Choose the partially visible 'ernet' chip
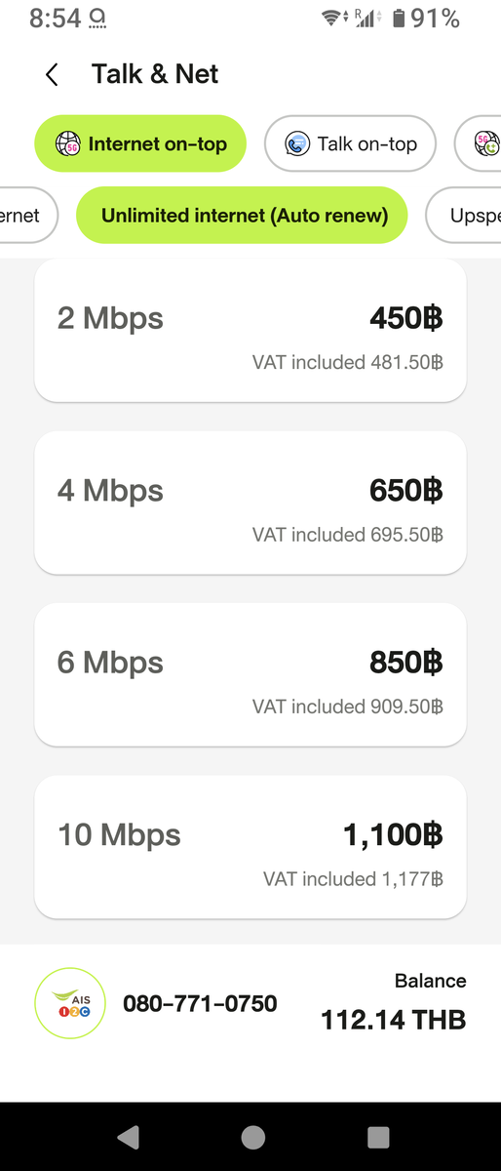Screen dimensions: 501x1171 click(x=28, y=216)
